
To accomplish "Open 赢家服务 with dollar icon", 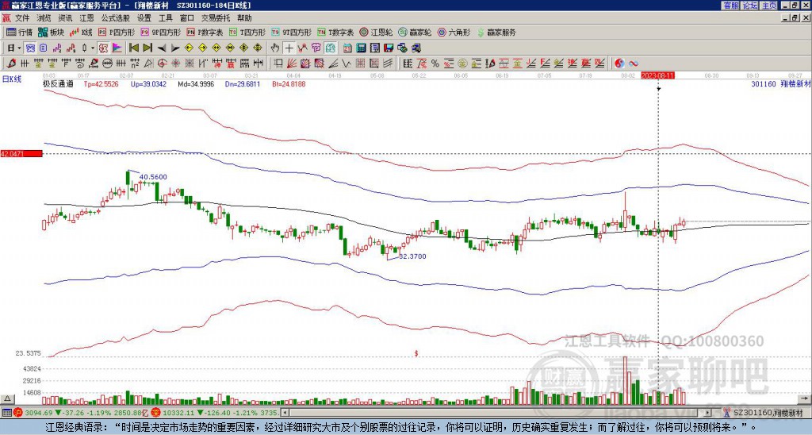I will coord(496,32).
